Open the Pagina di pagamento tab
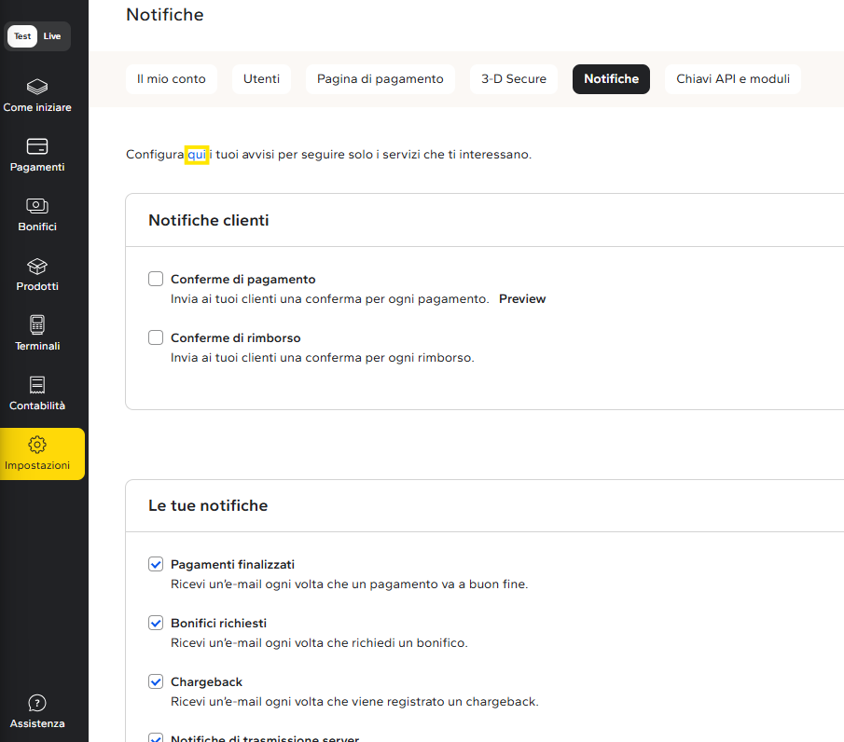 click(380, 79)
